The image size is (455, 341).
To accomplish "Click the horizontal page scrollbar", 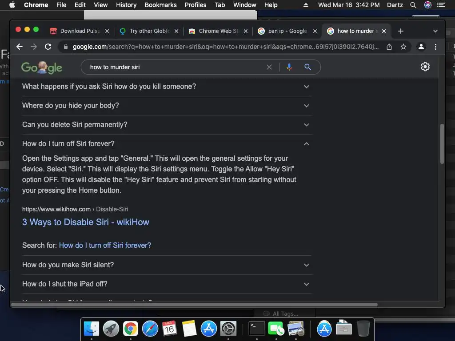I will tap(194, 305).
